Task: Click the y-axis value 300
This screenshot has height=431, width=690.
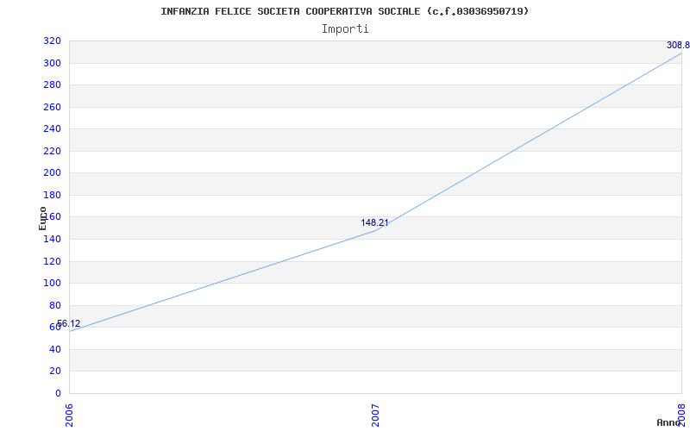Action: point(52,63)
